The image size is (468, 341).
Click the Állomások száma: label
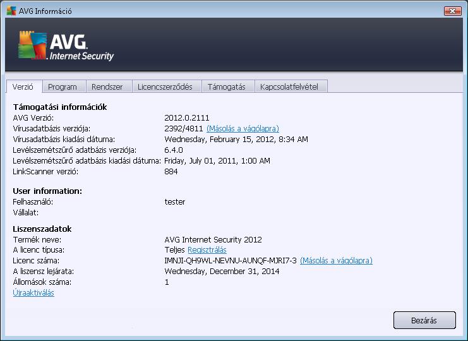(42, 282)
